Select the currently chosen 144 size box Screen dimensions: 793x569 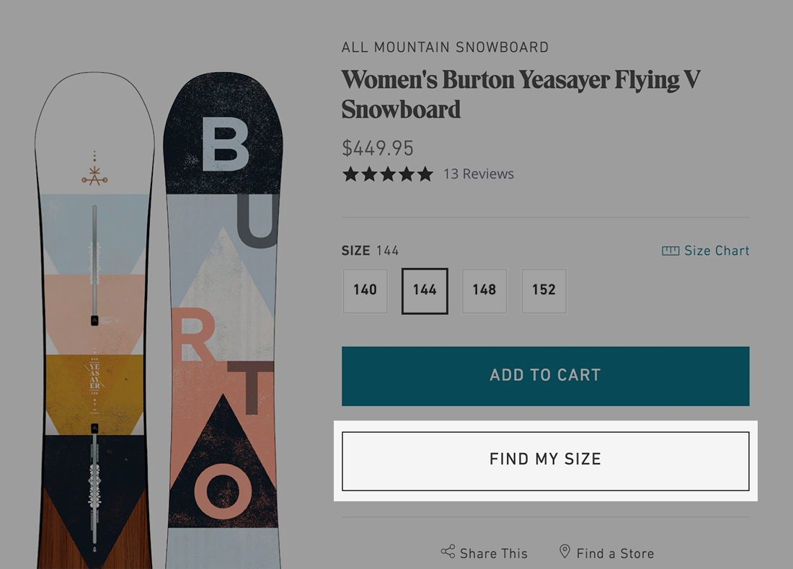425,290
